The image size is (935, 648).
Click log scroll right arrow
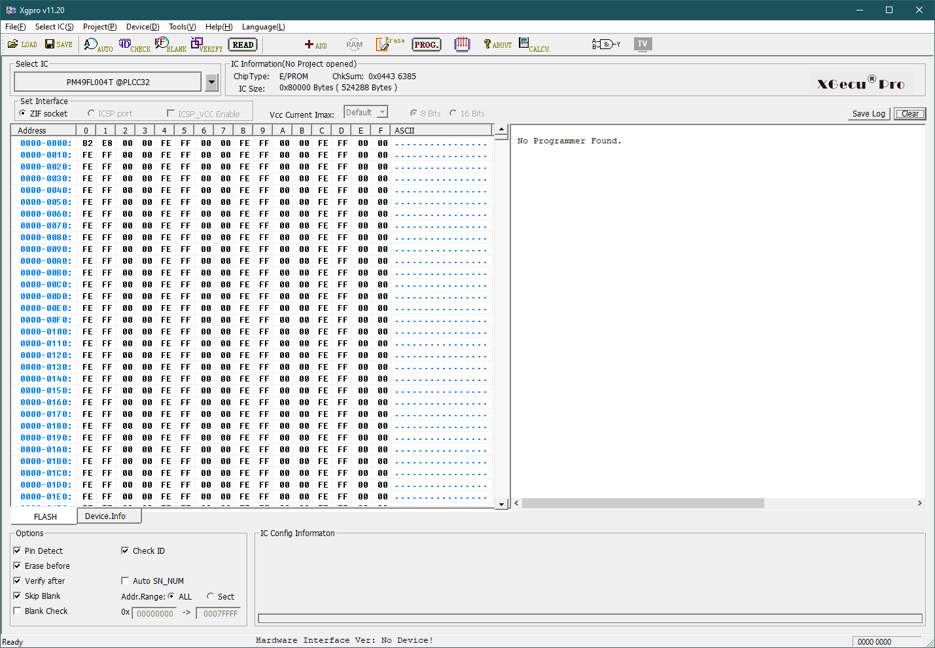919,503
